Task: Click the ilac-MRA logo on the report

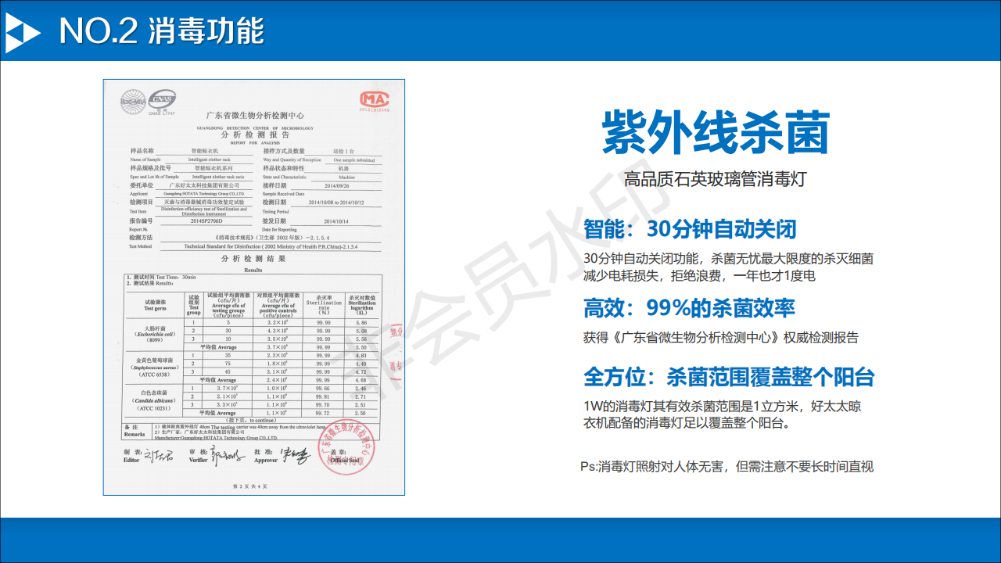Action: 134,99
